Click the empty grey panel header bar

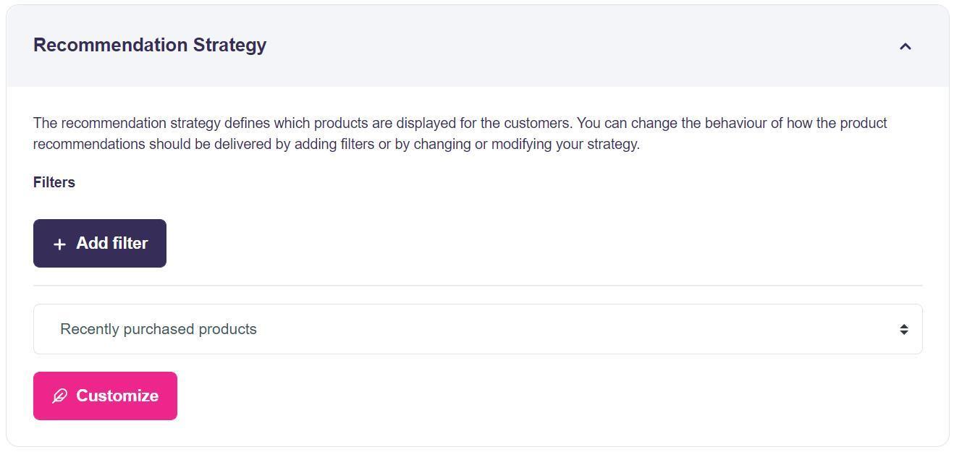(x=579, y=46)
